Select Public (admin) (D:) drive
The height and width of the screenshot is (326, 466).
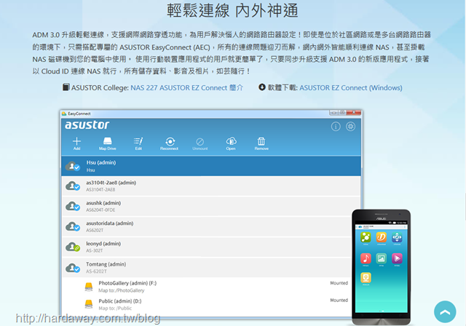coord(207,304)
